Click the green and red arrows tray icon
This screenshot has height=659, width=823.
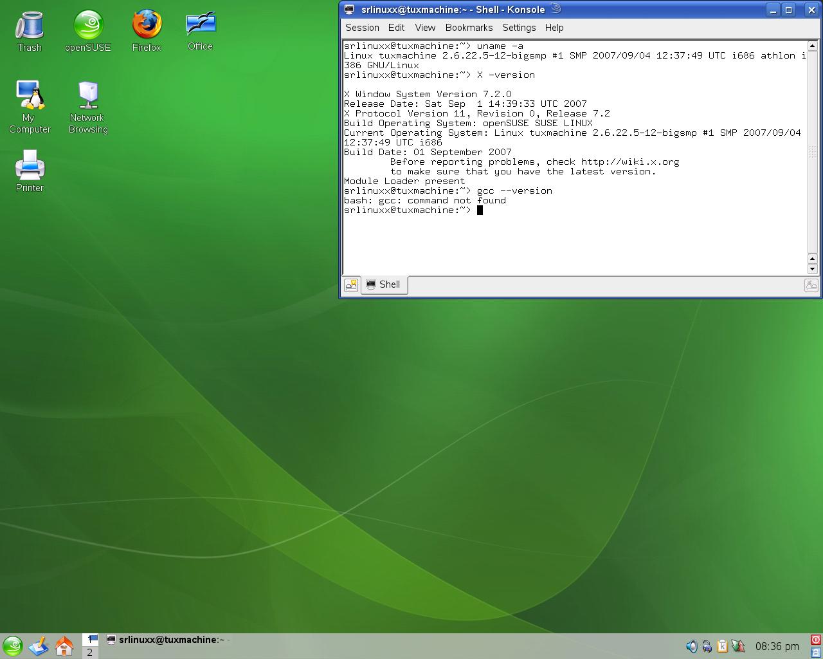pyautogui.click(x=738, y=646)
